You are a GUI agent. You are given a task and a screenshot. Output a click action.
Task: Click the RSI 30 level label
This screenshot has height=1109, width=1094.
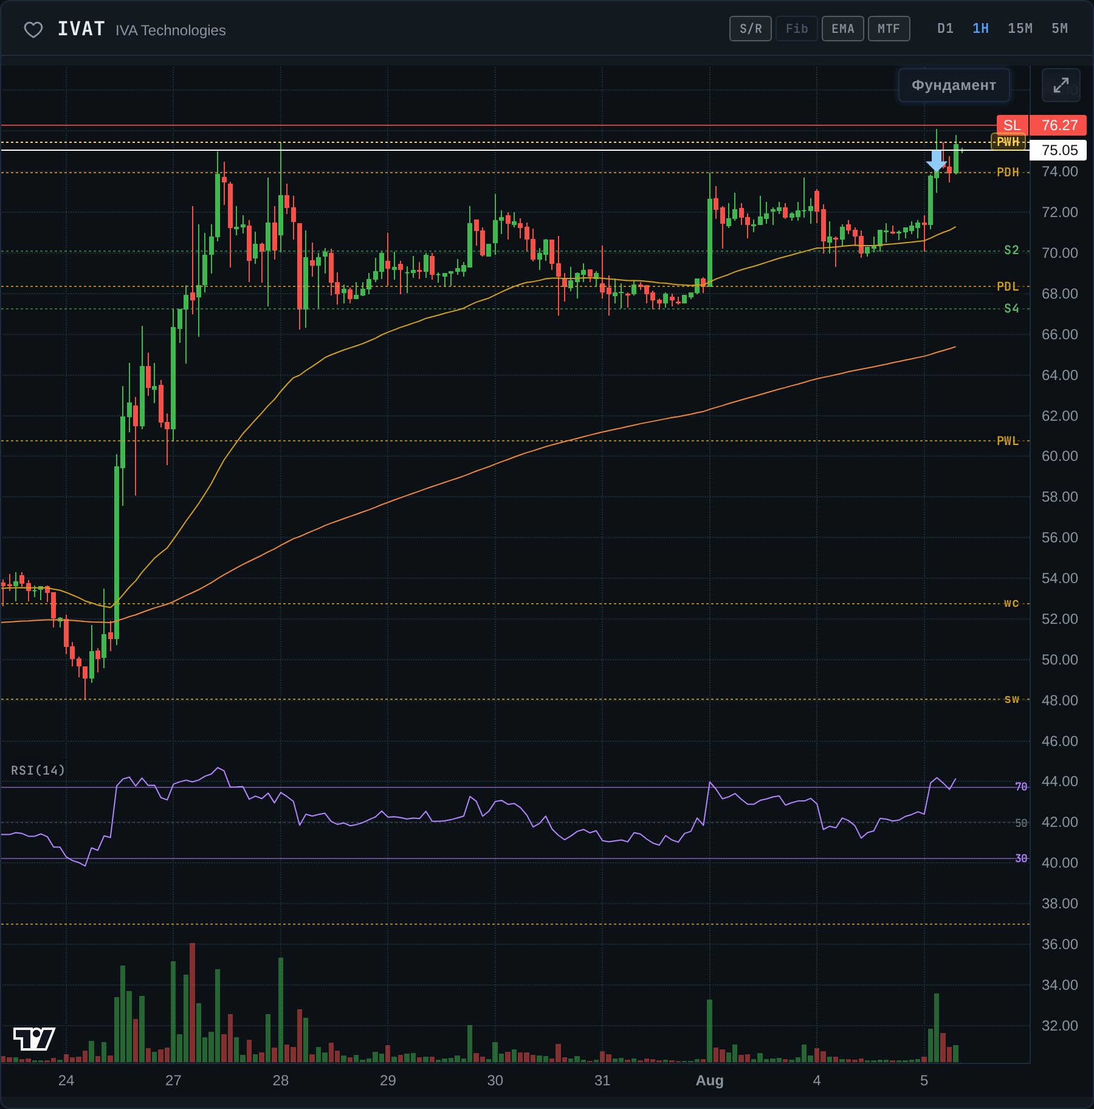coord(1021,859)
